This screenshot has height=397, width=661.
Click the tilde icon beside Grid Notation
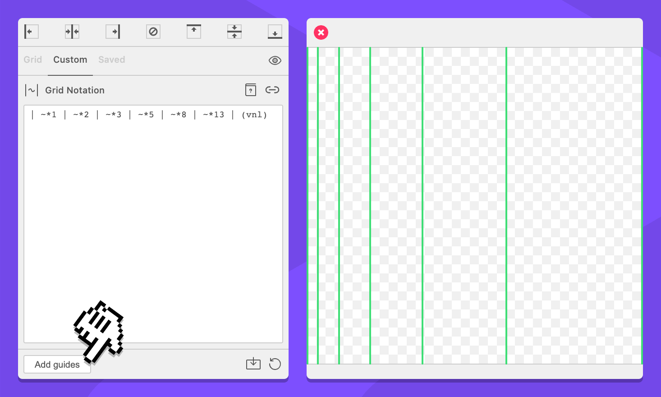pos(32,90)
